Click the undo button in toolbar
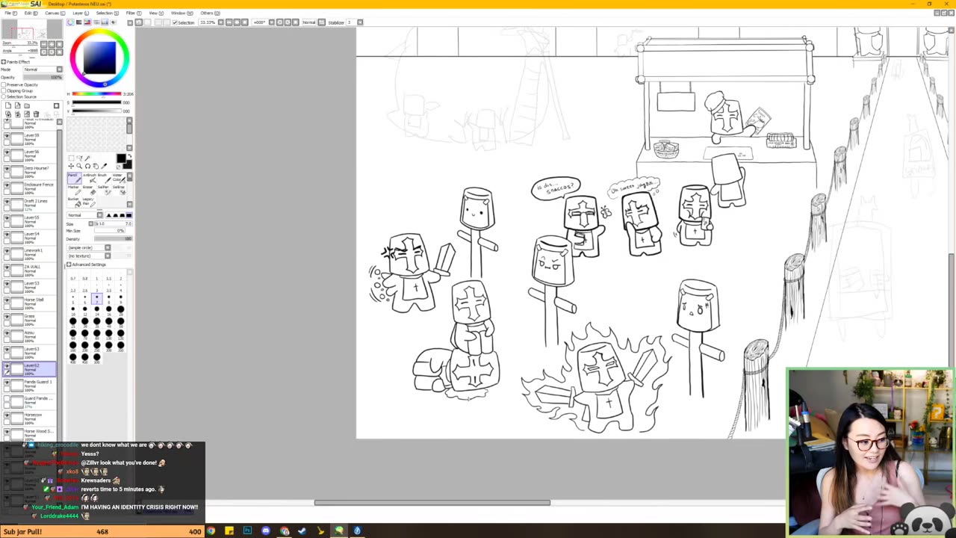This screenshot has width=956, height=538. click(139, 22)
